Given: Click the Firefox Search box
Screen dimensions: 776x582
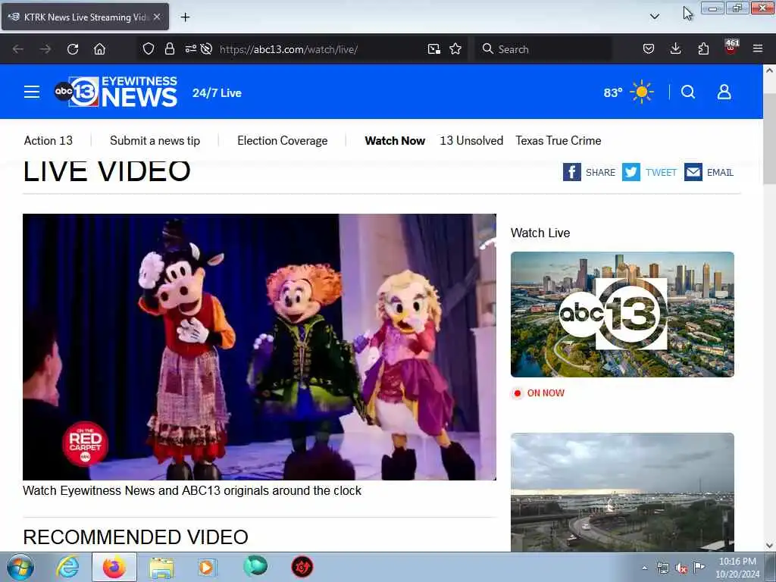Looking at the screenshot, I should (543, 49).
